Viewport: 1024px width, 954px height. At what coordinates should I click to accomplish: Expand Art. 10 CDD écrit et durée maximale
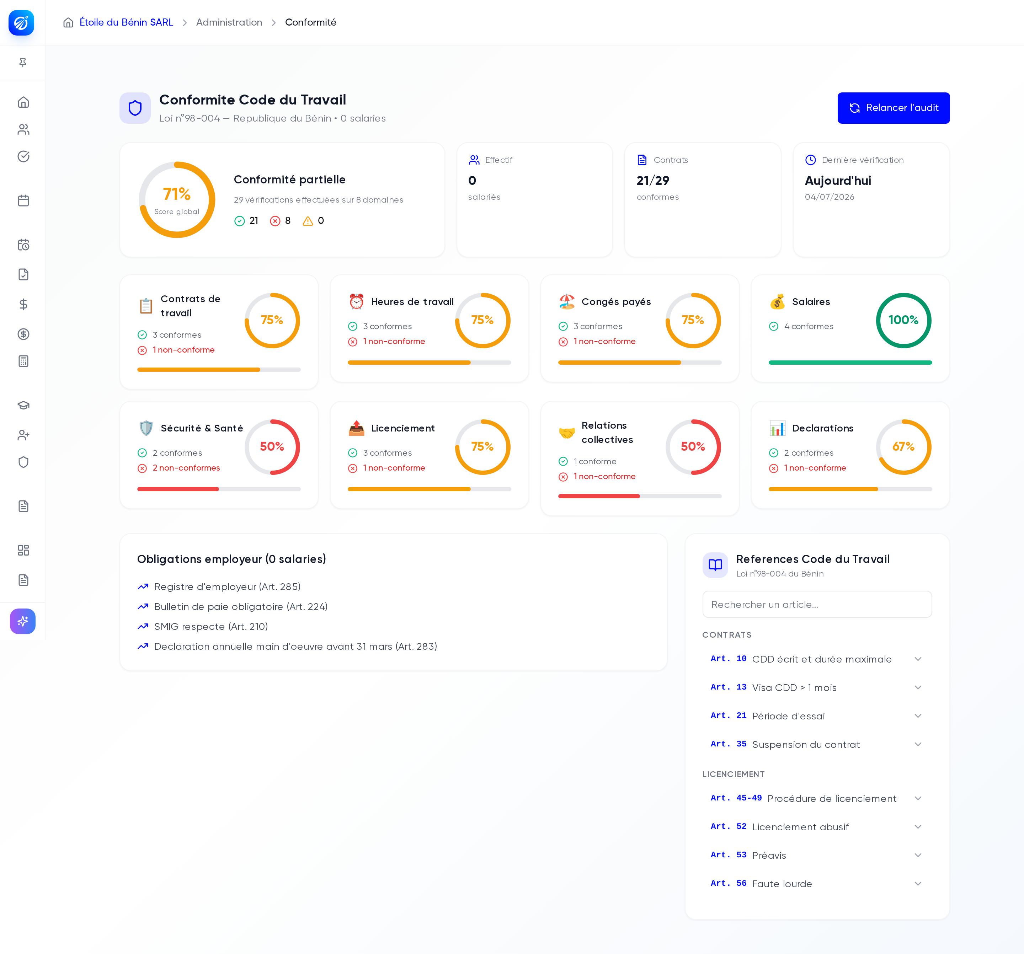coord(817,659)
